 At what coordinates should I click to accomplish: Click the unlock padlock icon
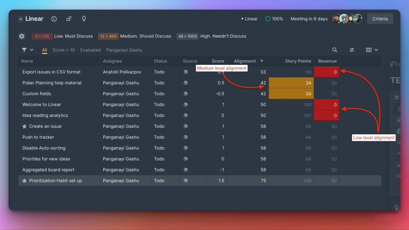pos(69,19)
